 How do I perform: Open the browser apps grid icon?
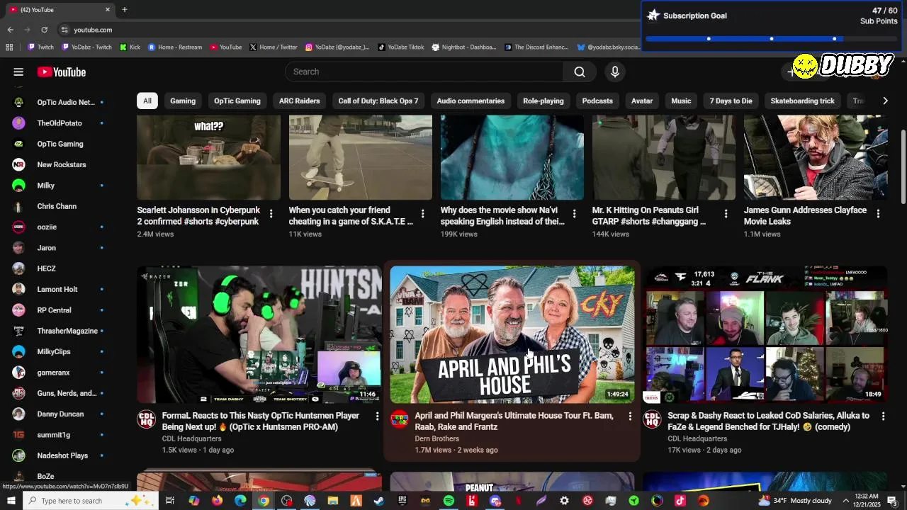tap(9, 47)
